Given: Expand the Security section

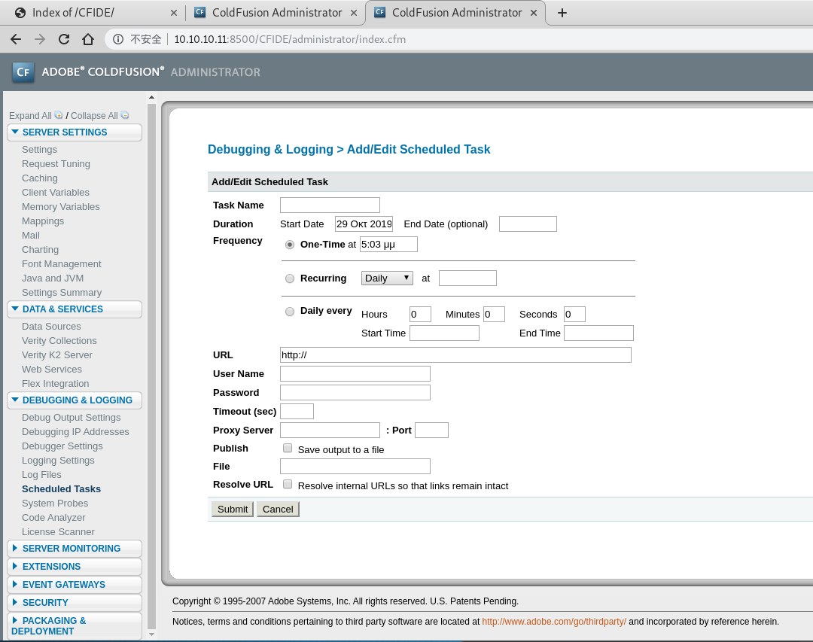Looking at the screenshot, I should (x=45, y=603).
